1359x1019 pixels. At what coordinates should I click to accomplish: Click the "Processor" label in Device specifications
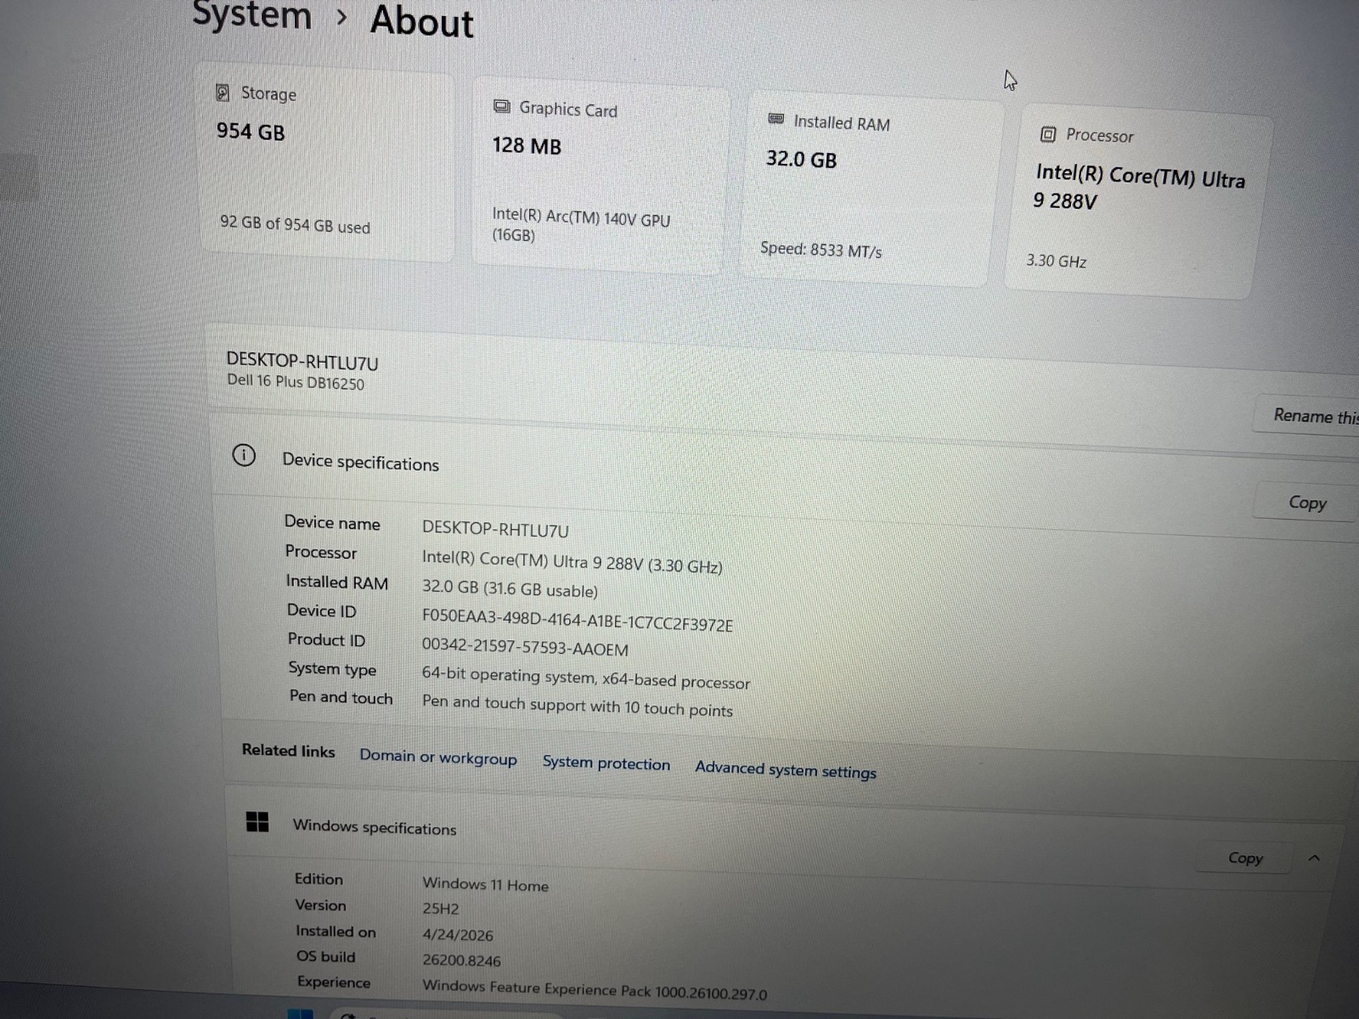[x=321, y=552]
